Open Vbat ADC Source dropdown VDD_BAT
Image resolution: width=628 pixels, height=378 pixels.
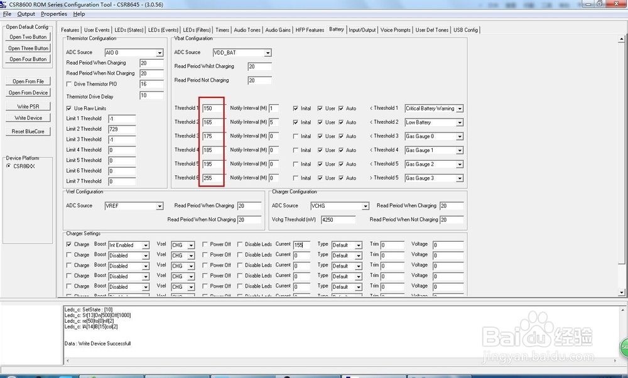268,53
